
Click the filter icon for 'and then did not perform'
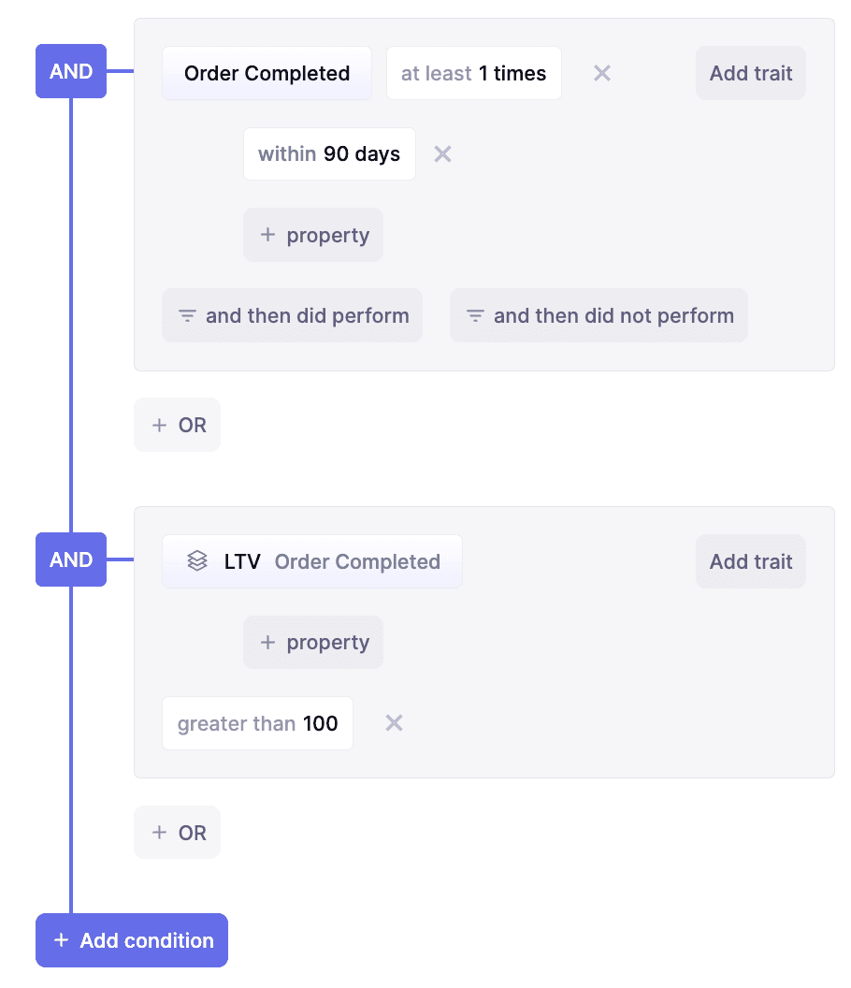tap(475, 316)
